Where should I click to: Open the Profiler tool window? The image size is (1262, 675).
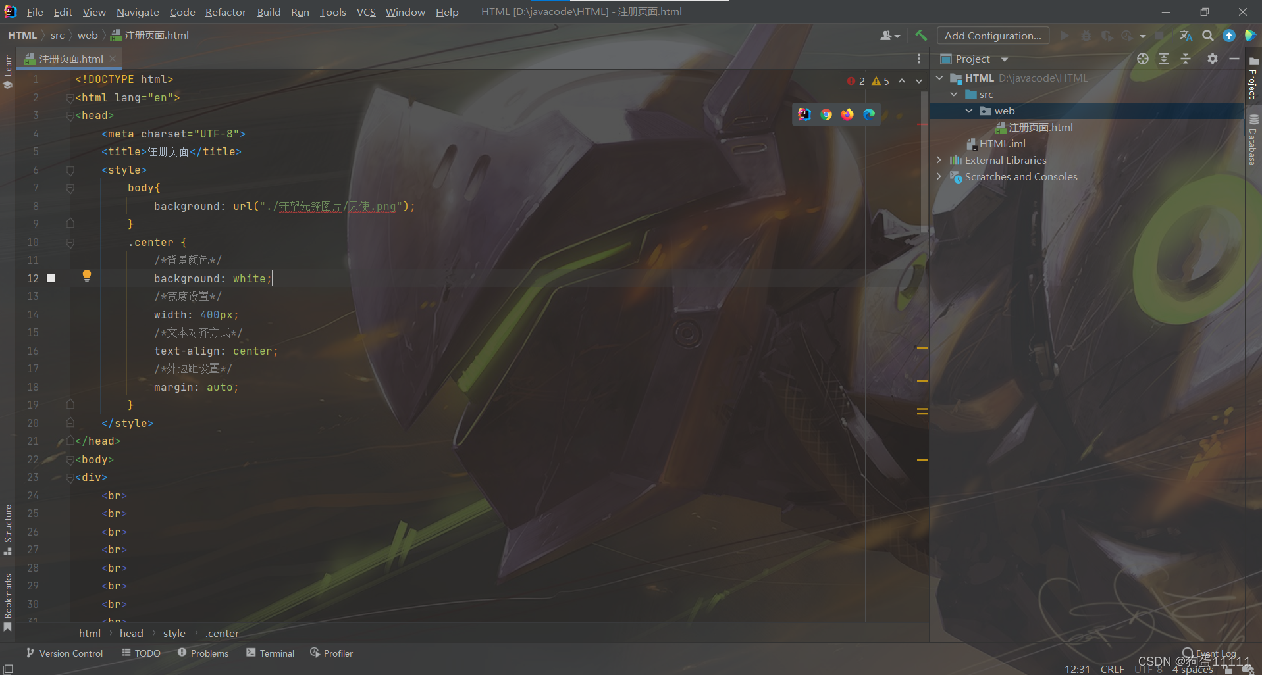tap(331, 653)
